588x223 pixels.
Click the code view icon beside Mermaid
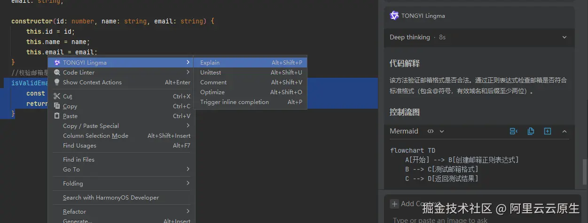[431, 131]
